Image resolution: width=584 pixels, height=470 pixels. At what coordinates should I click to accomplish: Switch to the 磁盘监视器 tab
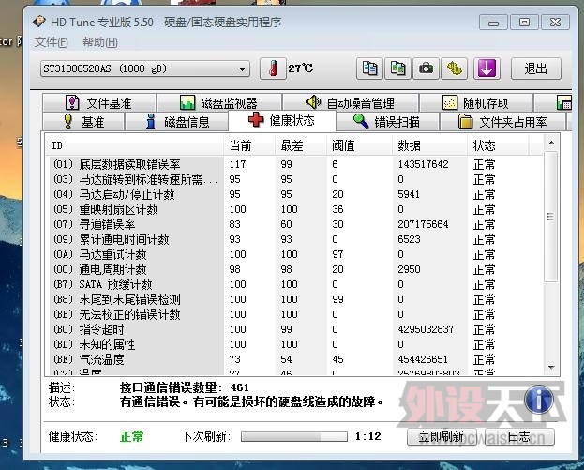[219, 102]
